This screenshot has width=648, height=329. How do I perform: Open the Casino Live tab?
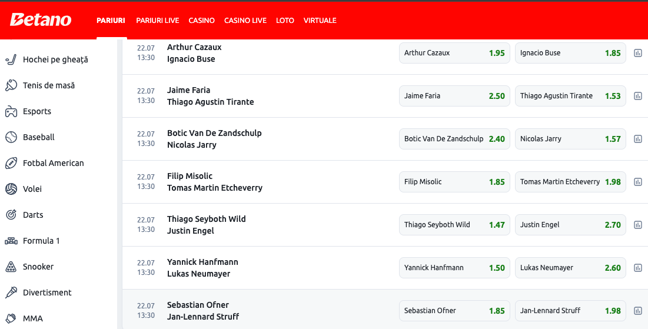(245, 21)
